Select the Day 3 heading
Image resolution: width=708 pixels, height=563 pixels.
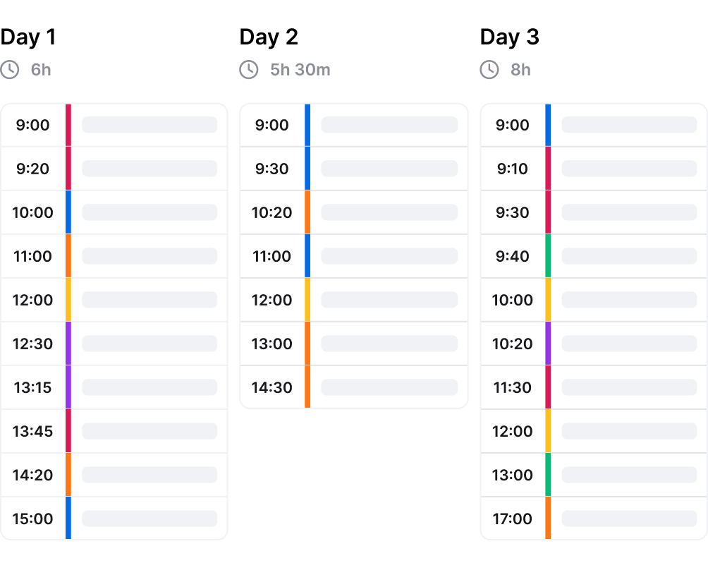click(x=509, y=37)
